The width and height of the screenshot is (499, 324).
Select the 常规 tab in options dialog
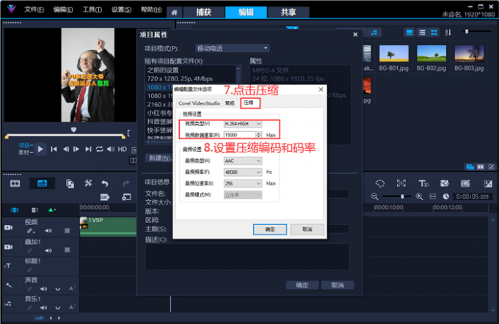(x=230, y=103)
